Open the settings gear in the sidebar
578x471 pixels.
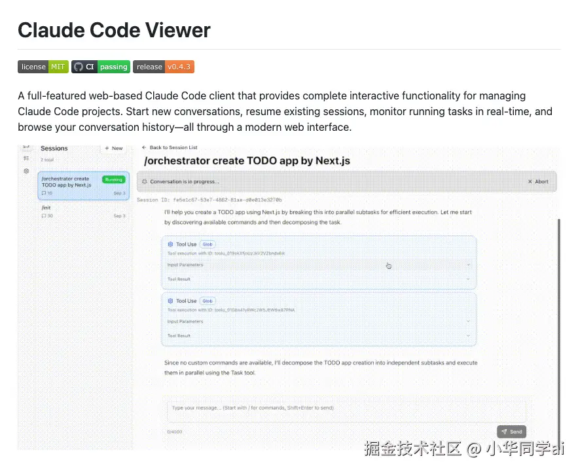[26, 171]
